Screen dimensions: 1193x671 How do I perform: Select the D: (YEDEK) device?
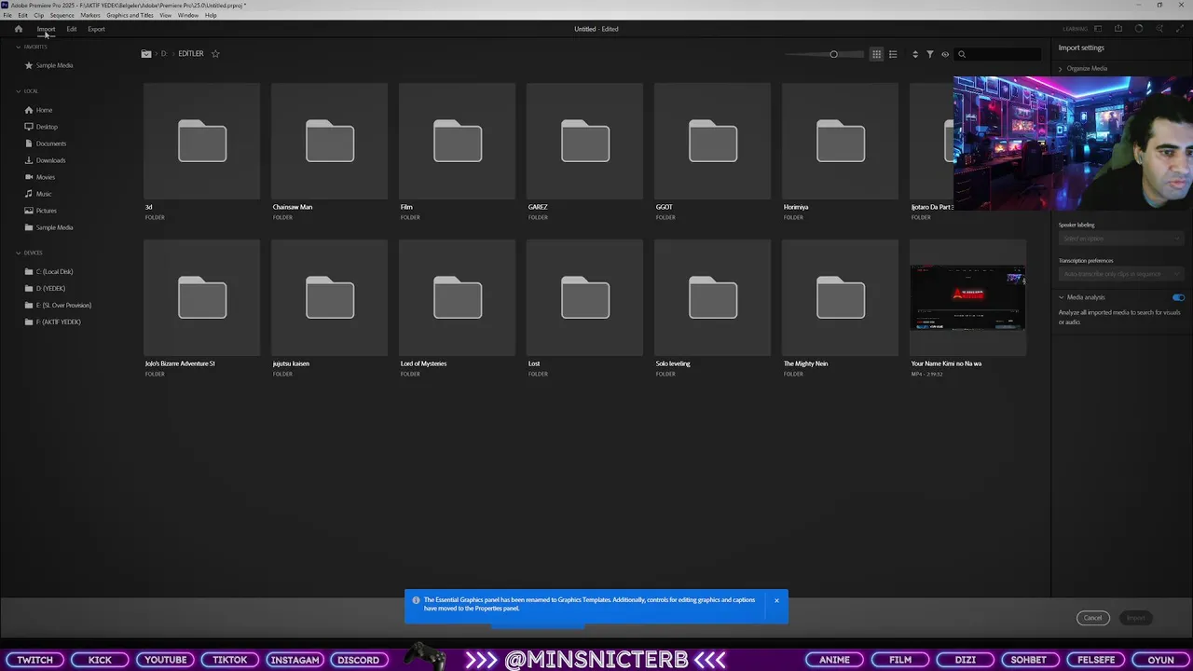pyautogui.click(x=46, y=288)
